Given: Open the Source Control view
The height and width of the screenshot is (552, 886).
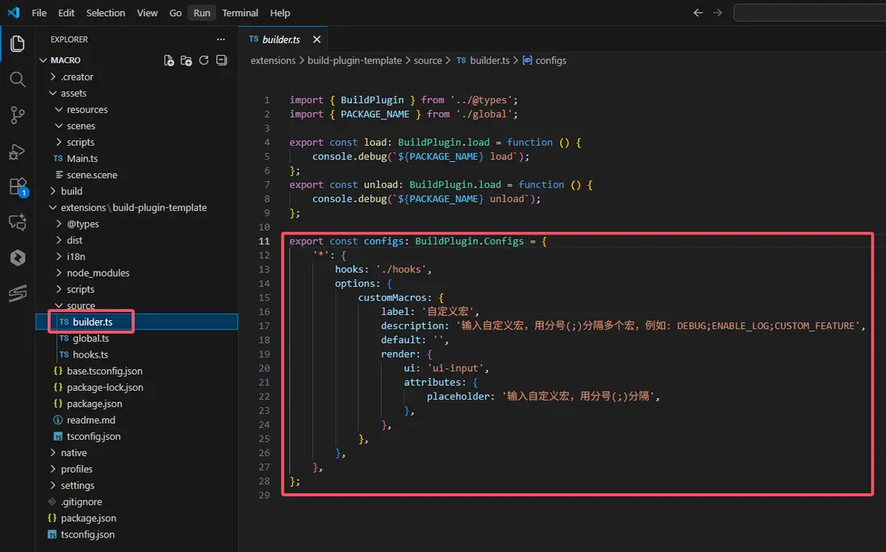Looking at the screenshot, I should [x=17, y=115].
